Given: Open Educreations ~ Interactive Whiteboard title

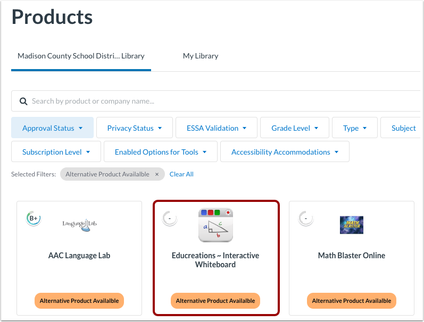Looking at the screenshot, I should 215,260.
